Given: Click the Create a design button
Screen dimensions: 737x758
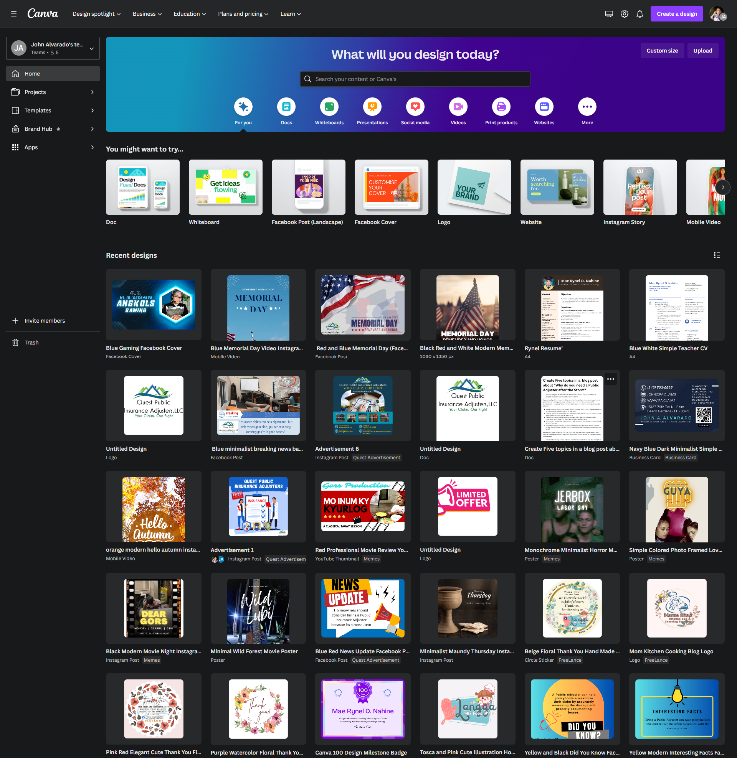Looking at the screenshot, I should point(676,14).
